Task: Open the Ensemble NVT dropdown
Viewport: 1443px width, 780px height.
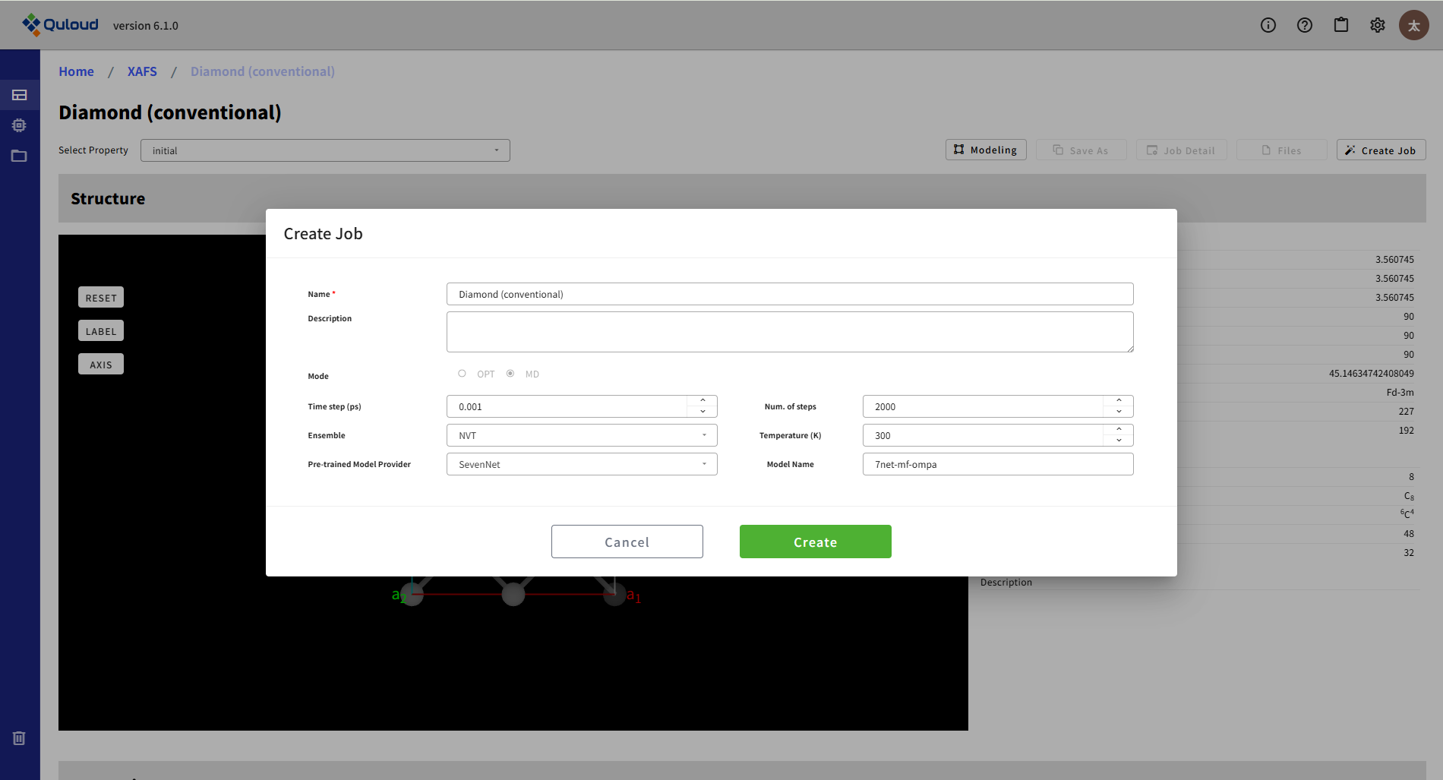Action: click(581, 435)
